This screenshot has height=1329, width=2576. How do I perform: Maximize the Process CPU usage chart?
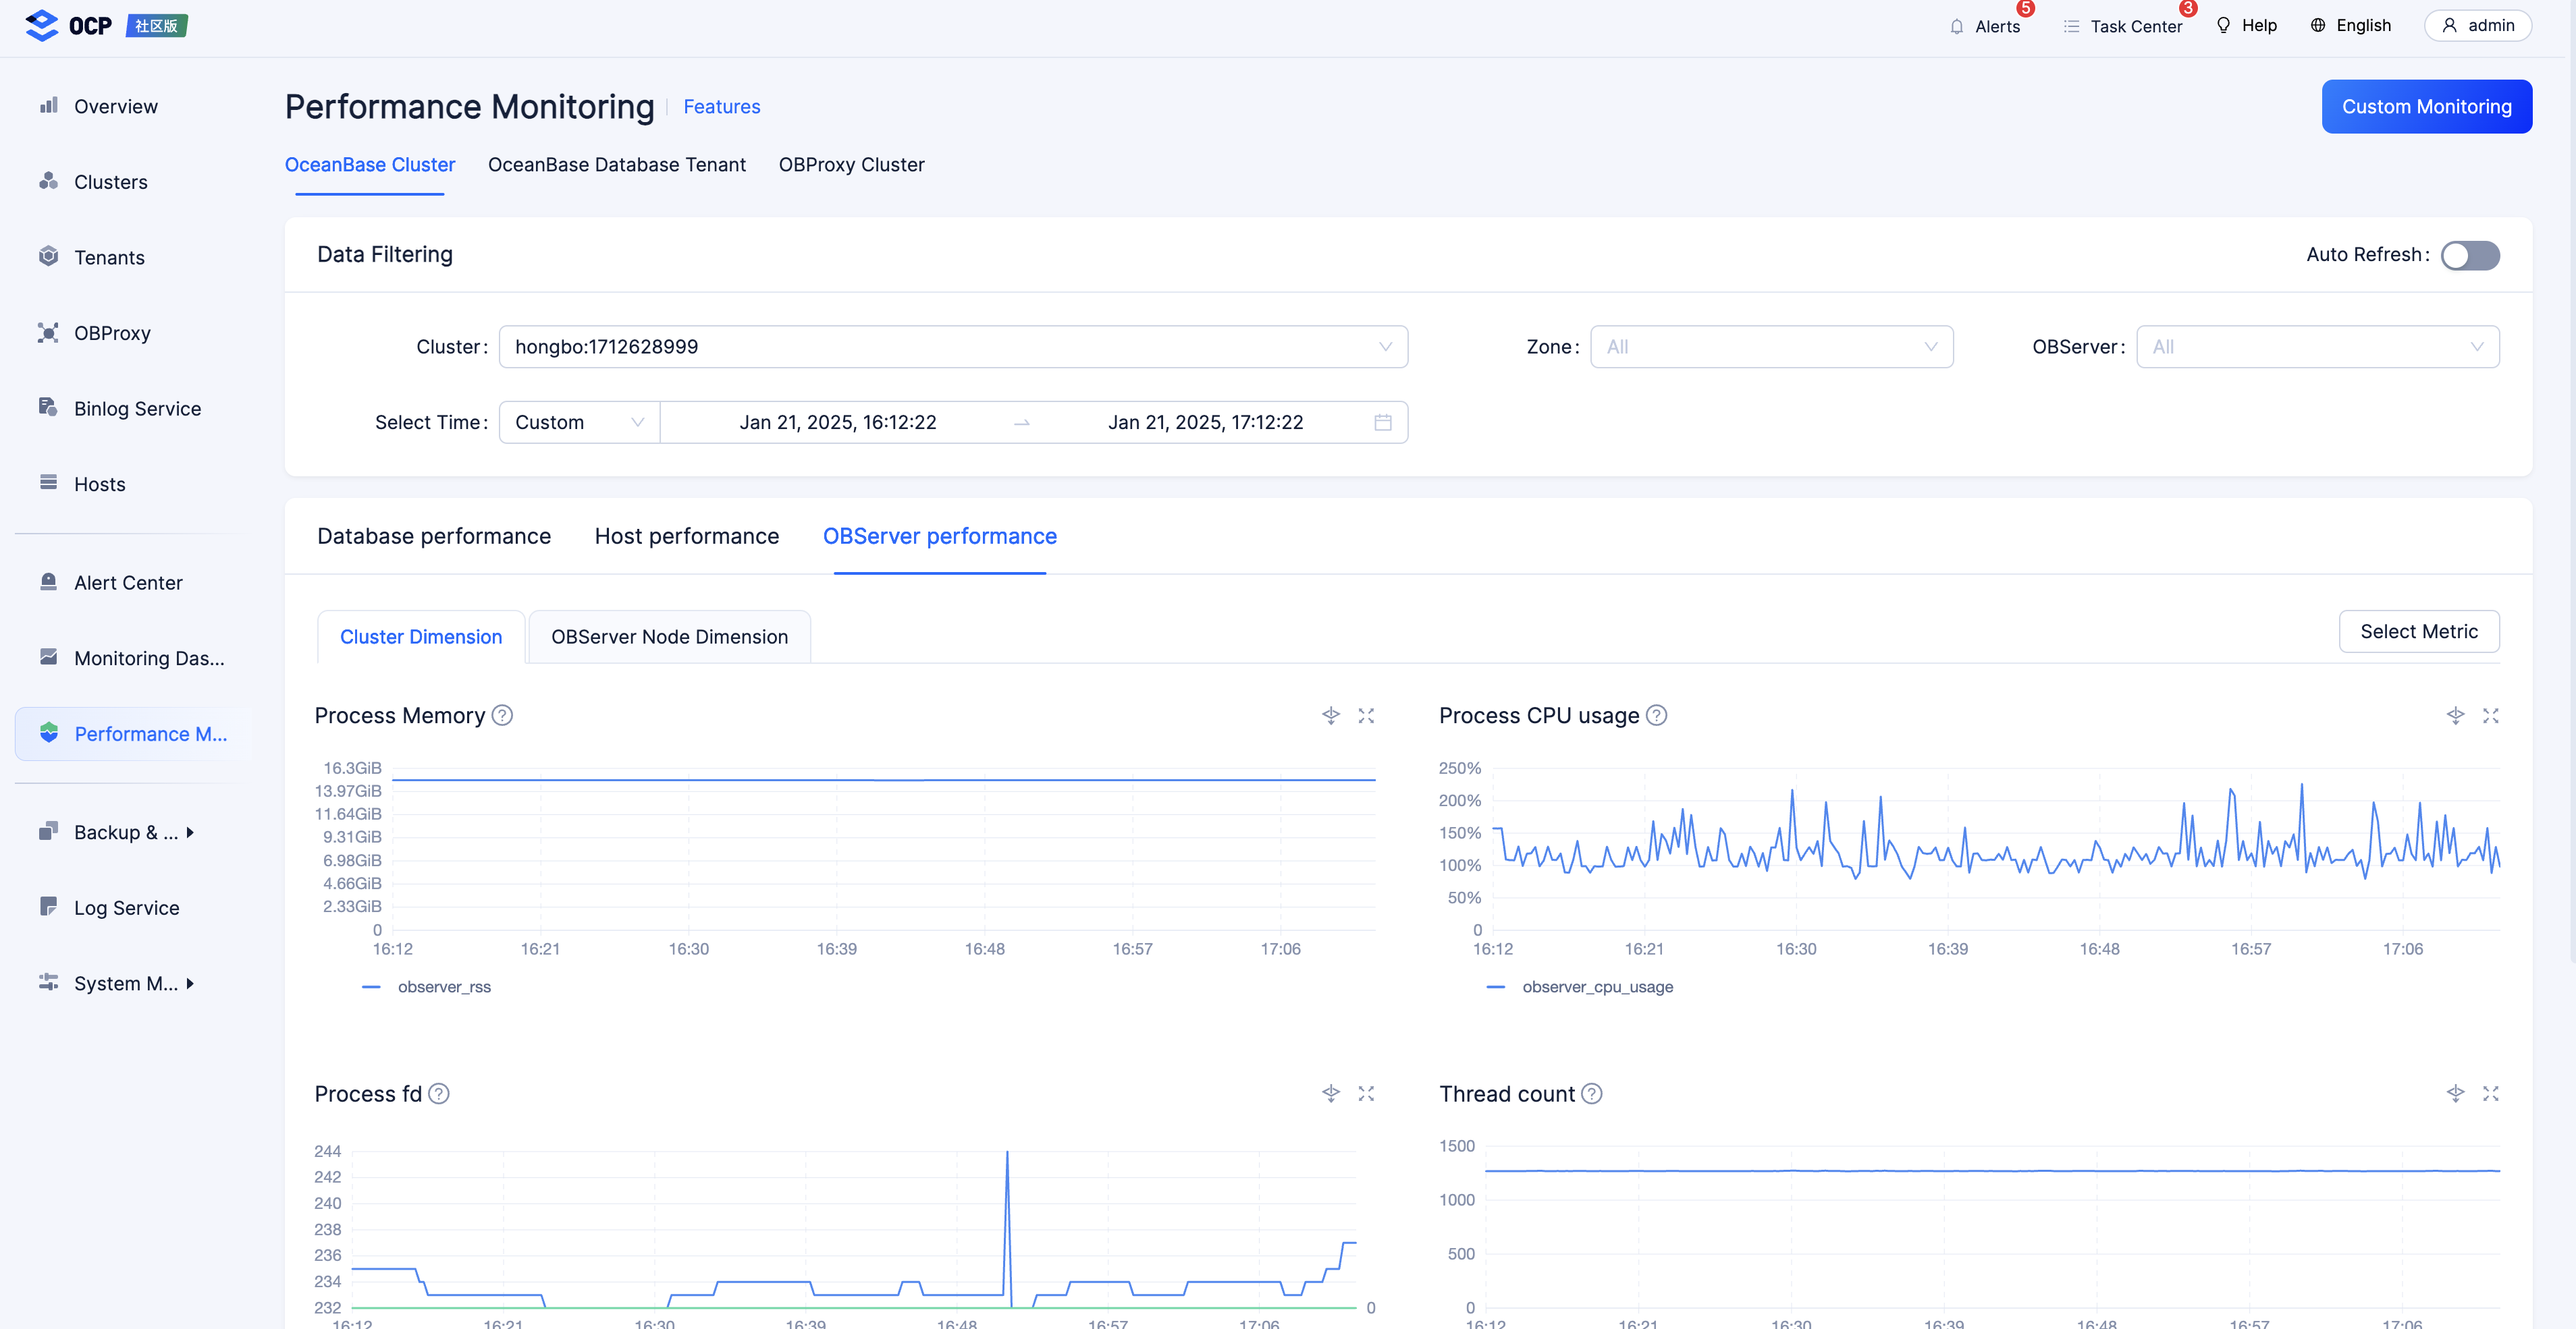(x=2491, y=716)
